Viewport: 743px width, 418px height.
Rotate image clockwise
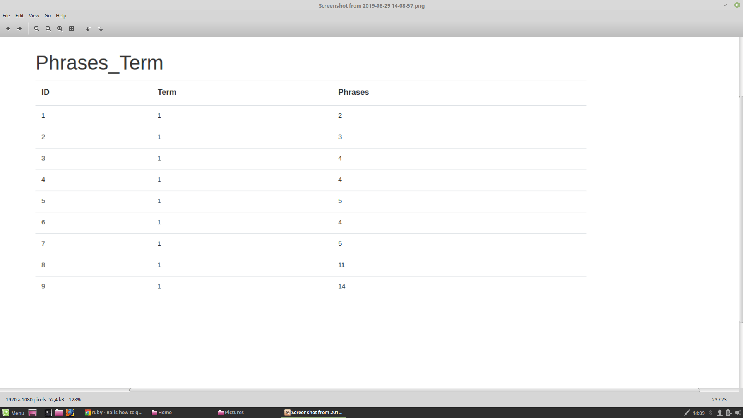click(x=101, y=29)
